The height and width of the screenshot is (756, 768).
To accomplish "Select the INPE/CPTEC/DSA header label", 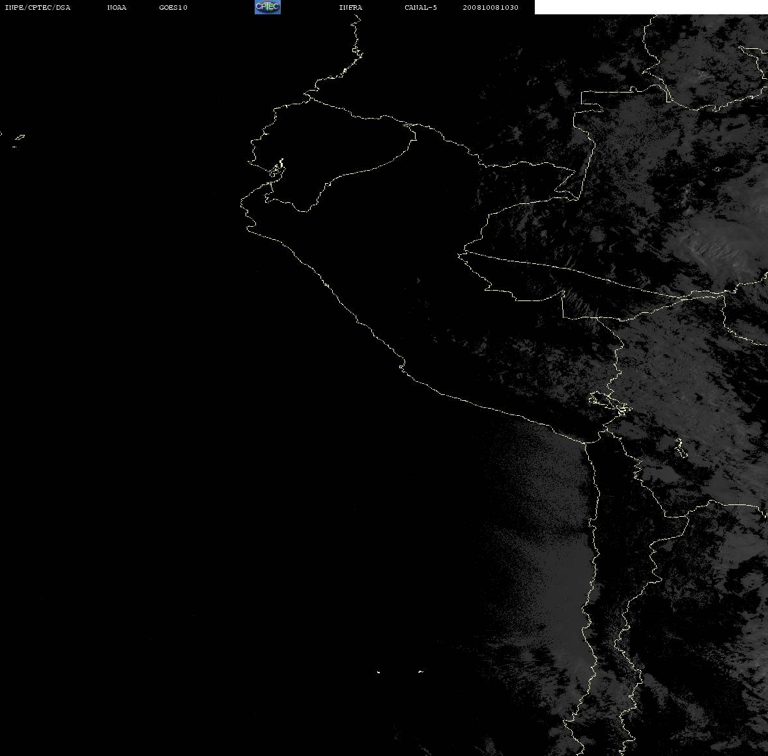I will [38, 7].
